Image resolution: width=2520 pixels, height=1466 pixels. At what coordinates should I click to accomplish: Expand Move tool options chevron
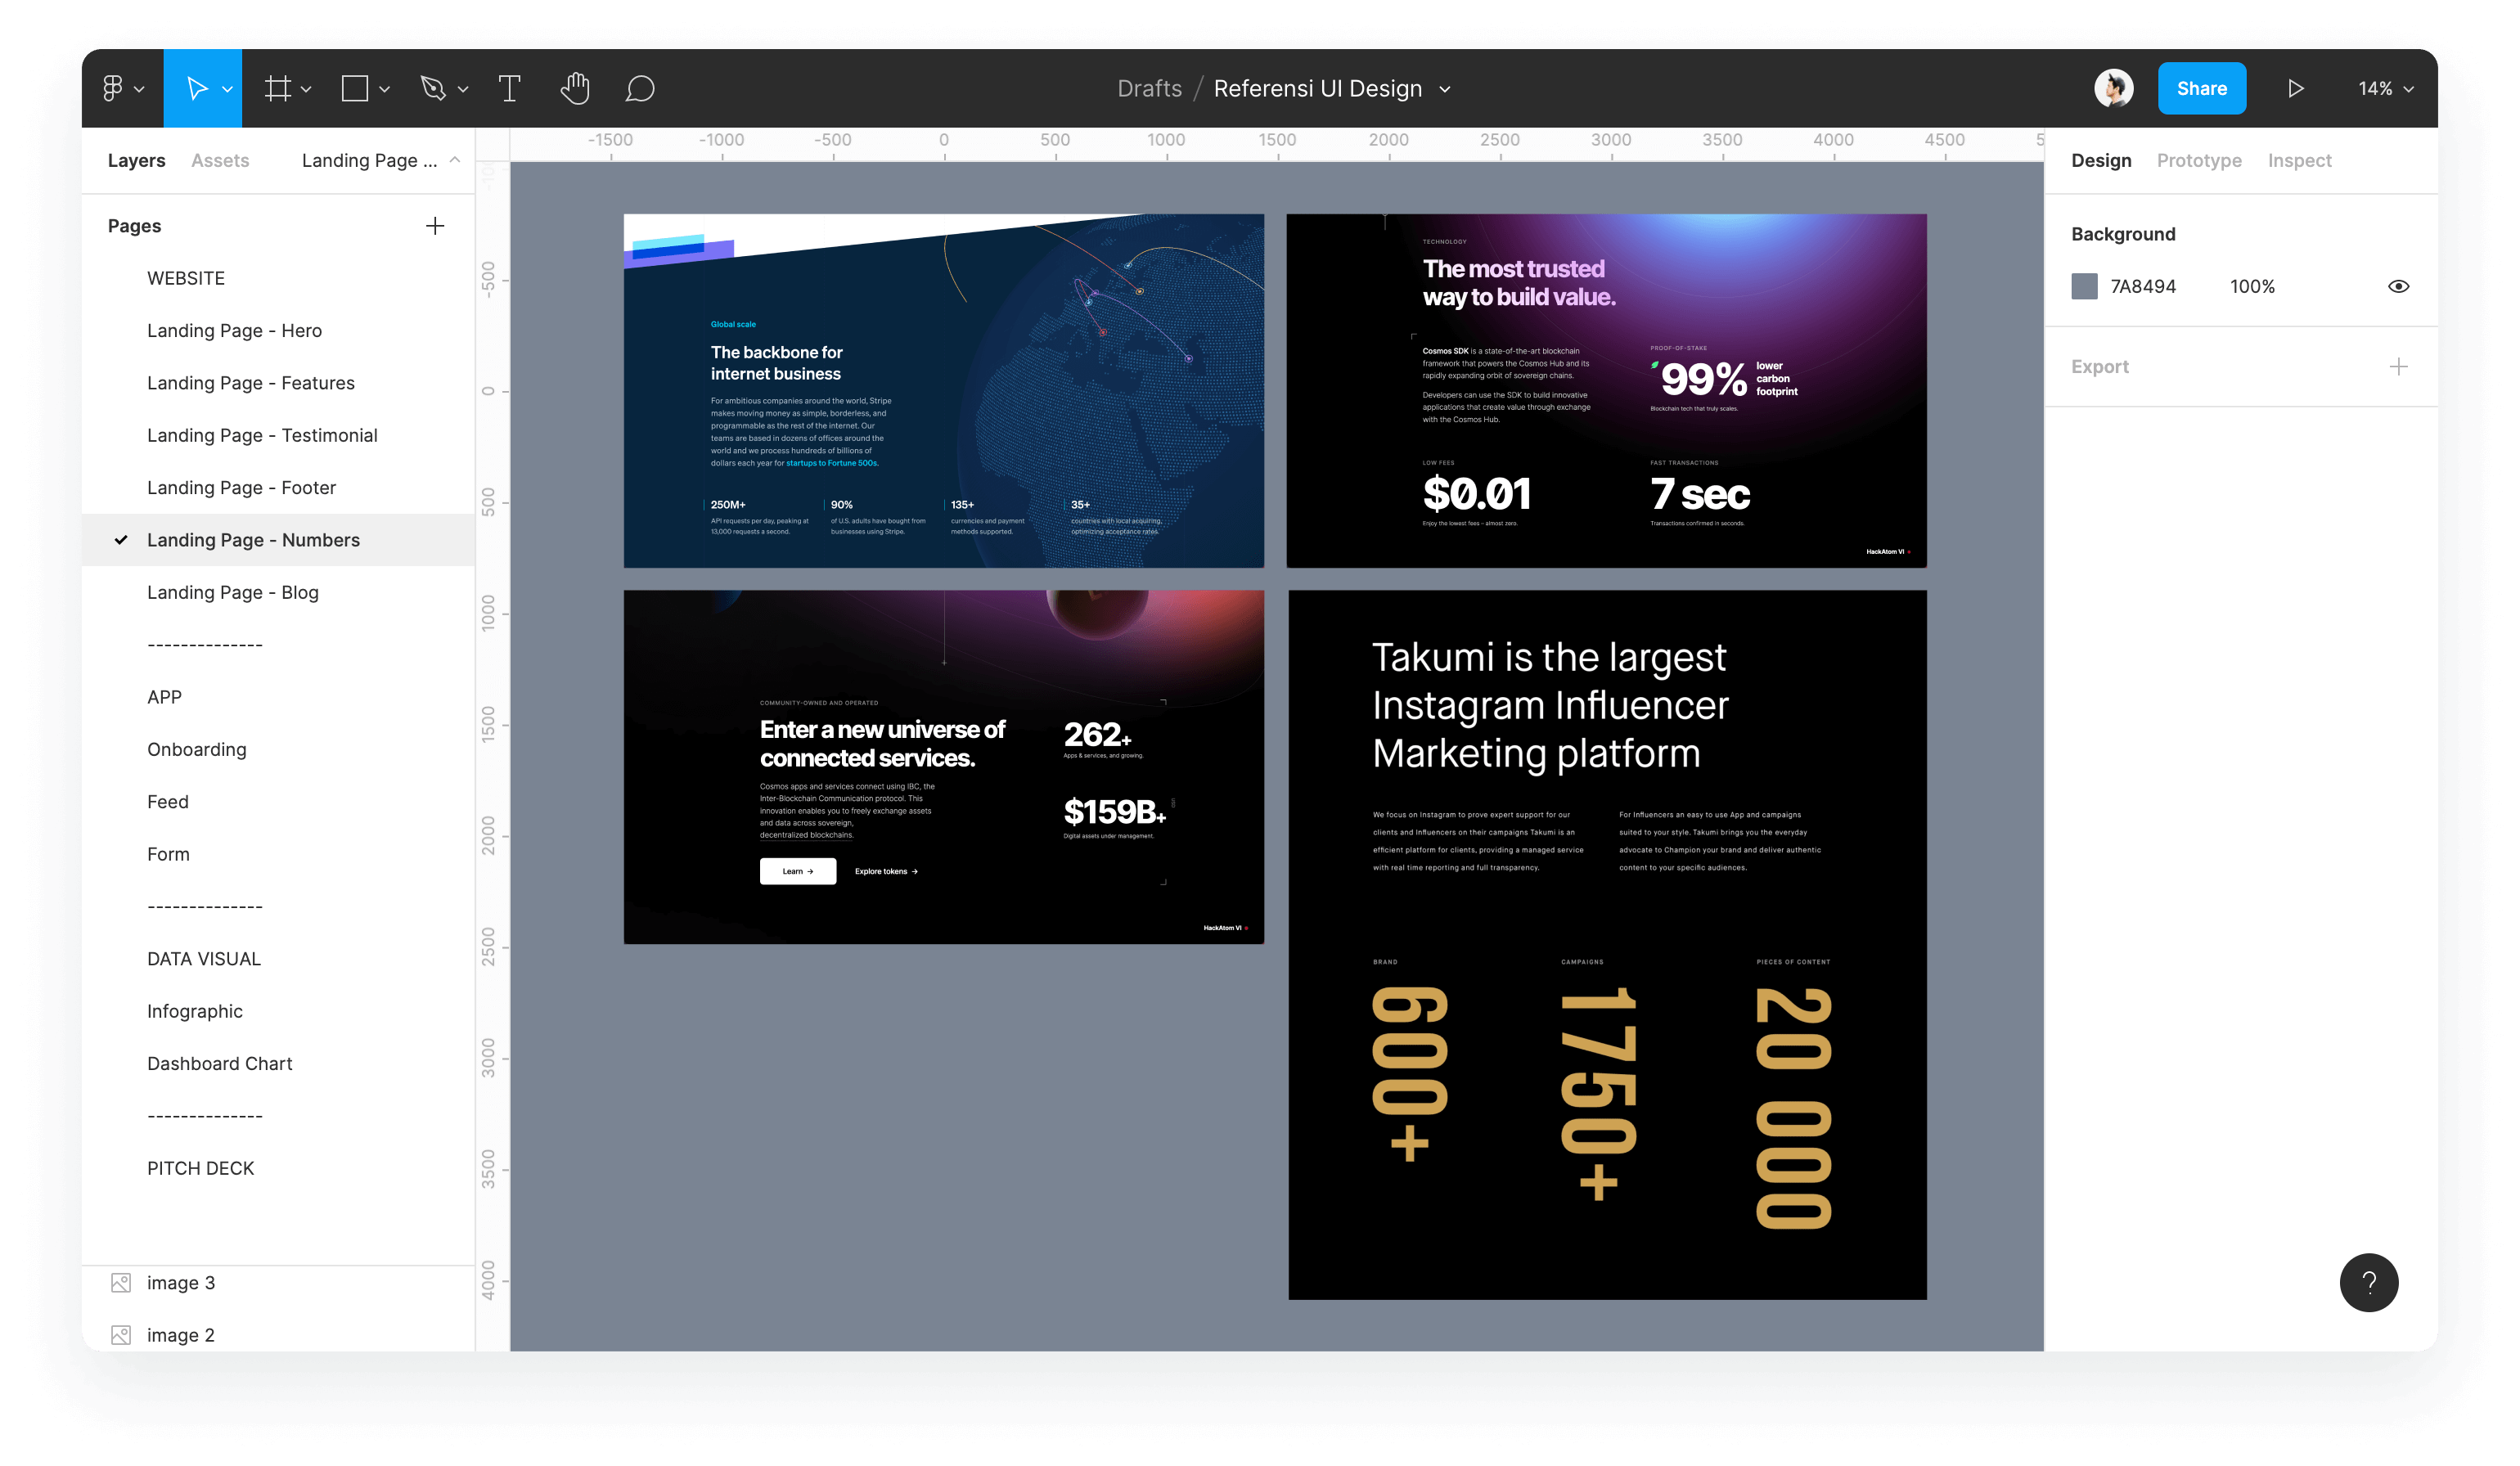(228, 89)
